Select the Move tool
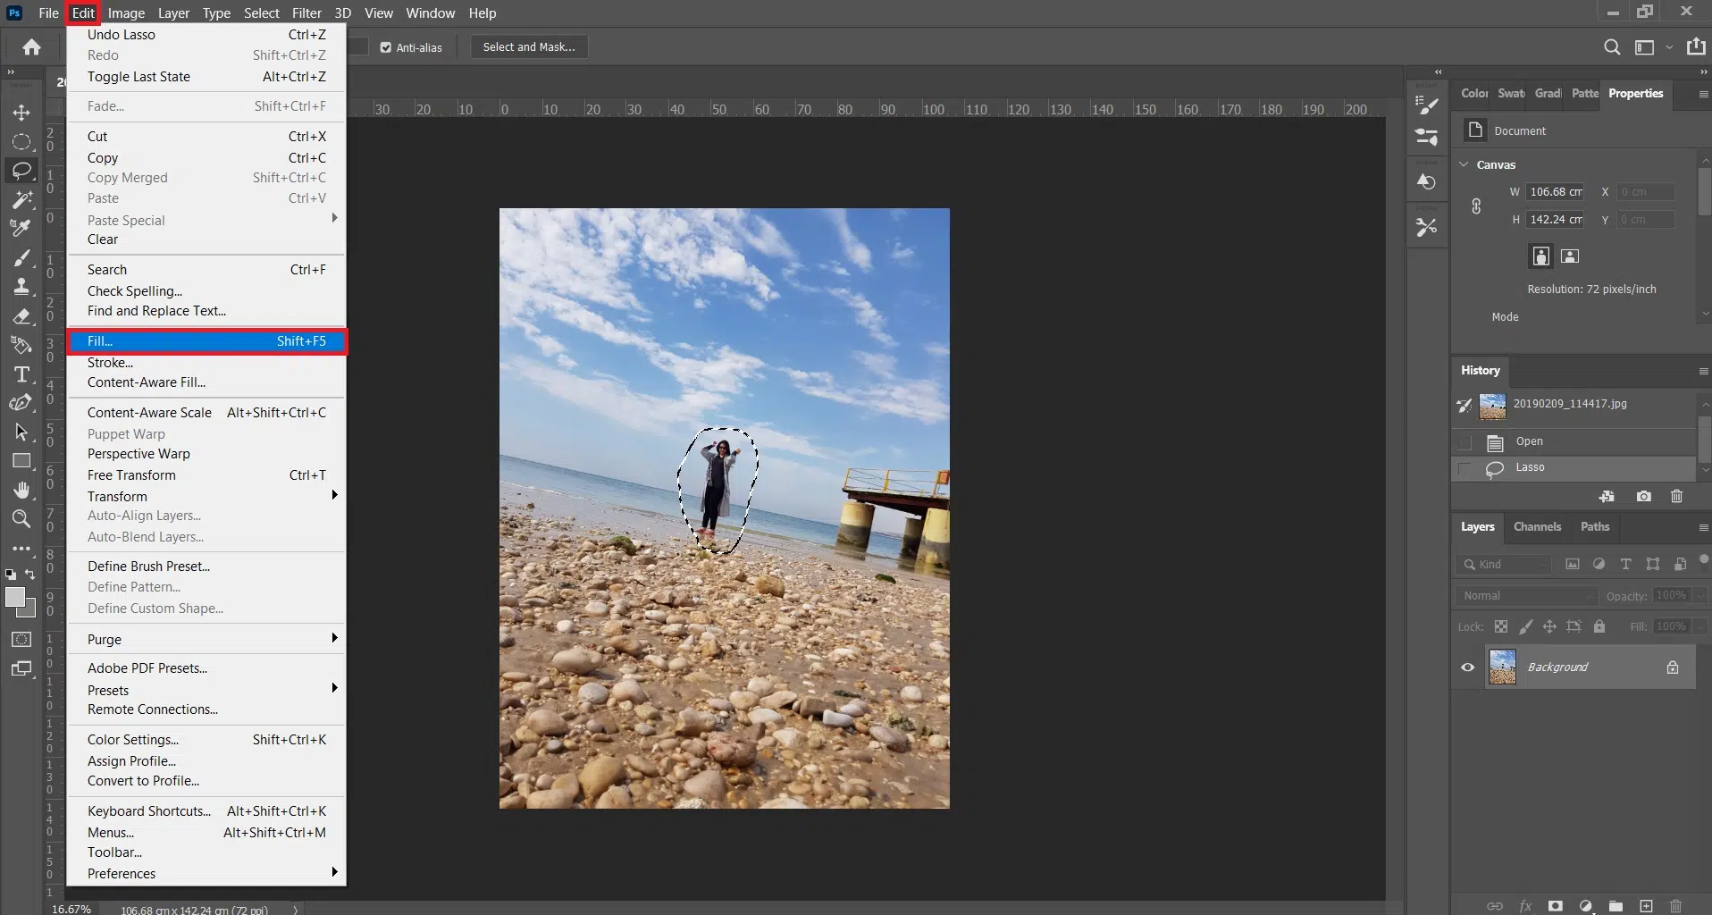Viewport: 1712px width, 915px height. [21, 113]
